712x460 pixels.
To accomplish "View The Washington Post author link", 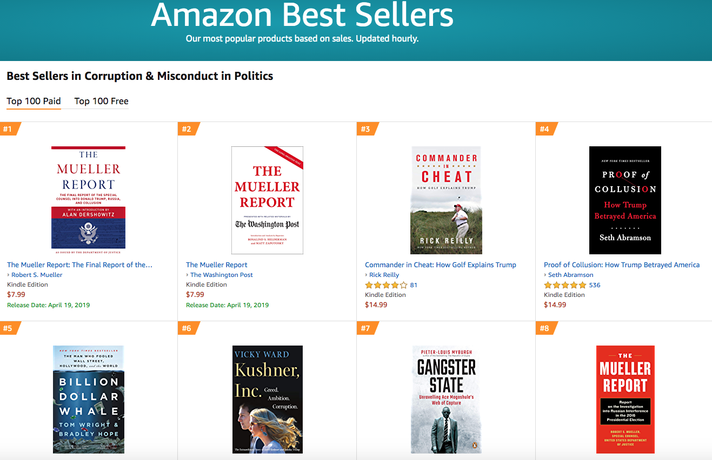I will pos(222,274).
